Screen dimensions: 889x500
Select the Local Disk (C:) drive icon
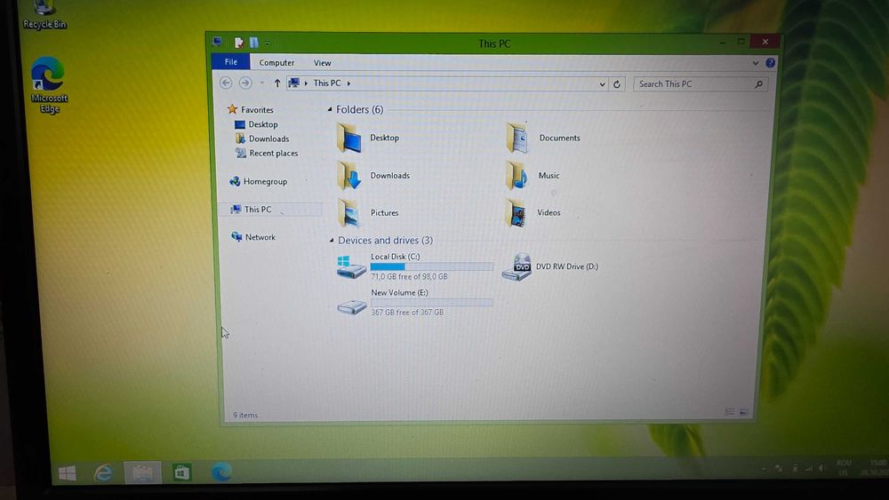click(351, 266)
